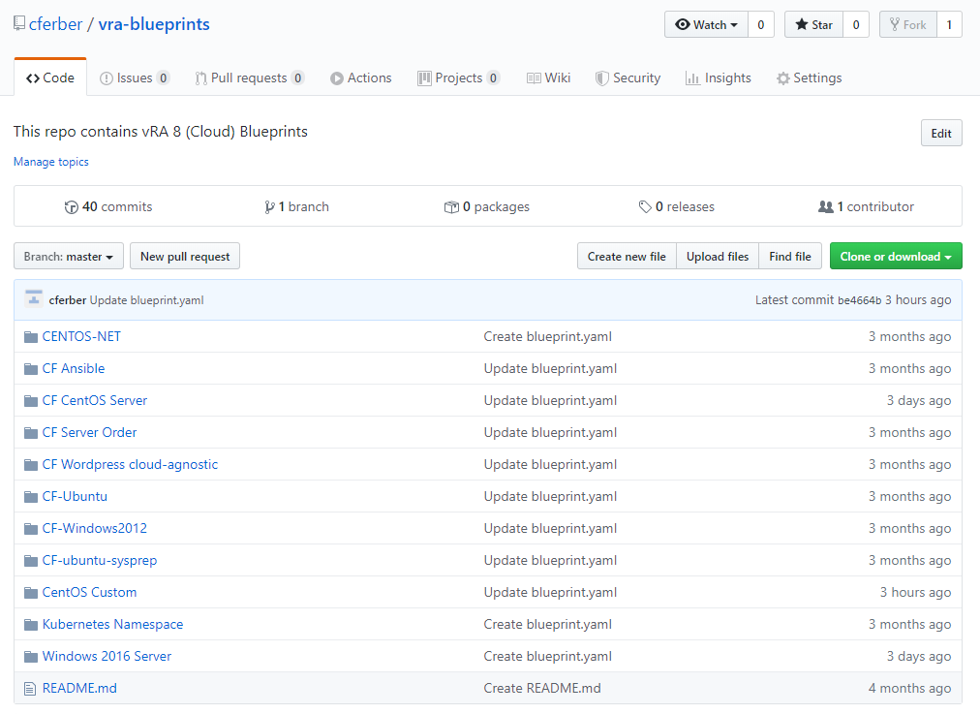Screen dimensions: 980x714
Task: Click the people icon beside 1 contributor
Action: (826, 207)
